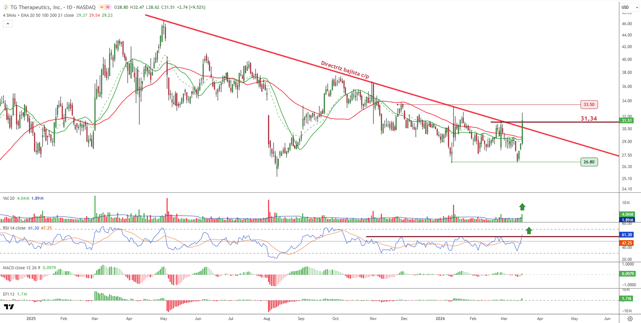
Task: Click the TG Therapeutics symbol logo icon
Action: click(x=6, y=7)
